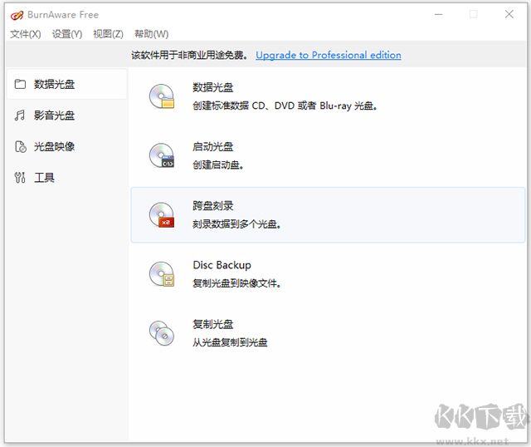Click the 跨盘刻录 x2 disc icon

tap(162, 214)
